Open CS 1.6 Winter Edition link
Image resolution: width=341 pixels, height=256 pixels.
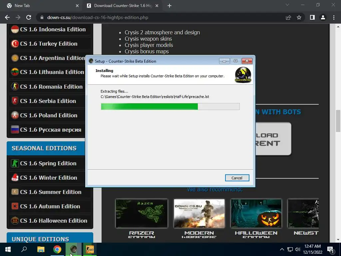pyautogui.click(x=49, y=178)
